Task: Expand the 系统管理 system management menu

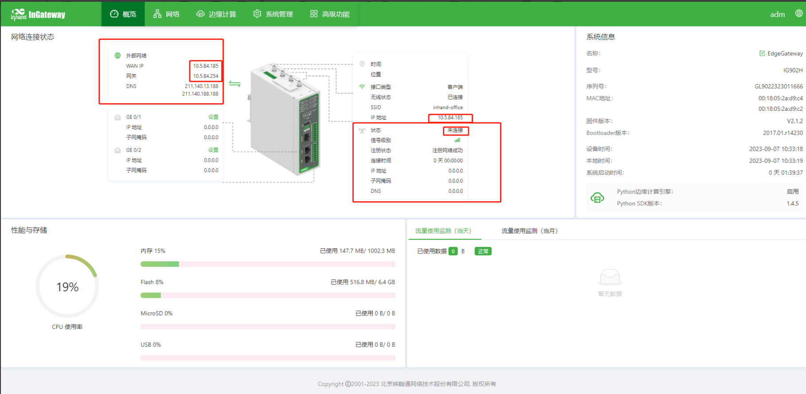Action: [273, 14]
